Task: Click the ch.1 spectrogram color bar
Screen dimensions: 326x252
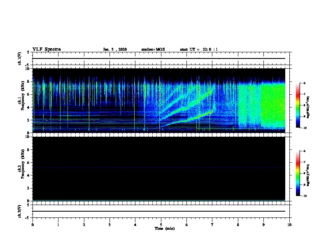Action: click(298, 105)
